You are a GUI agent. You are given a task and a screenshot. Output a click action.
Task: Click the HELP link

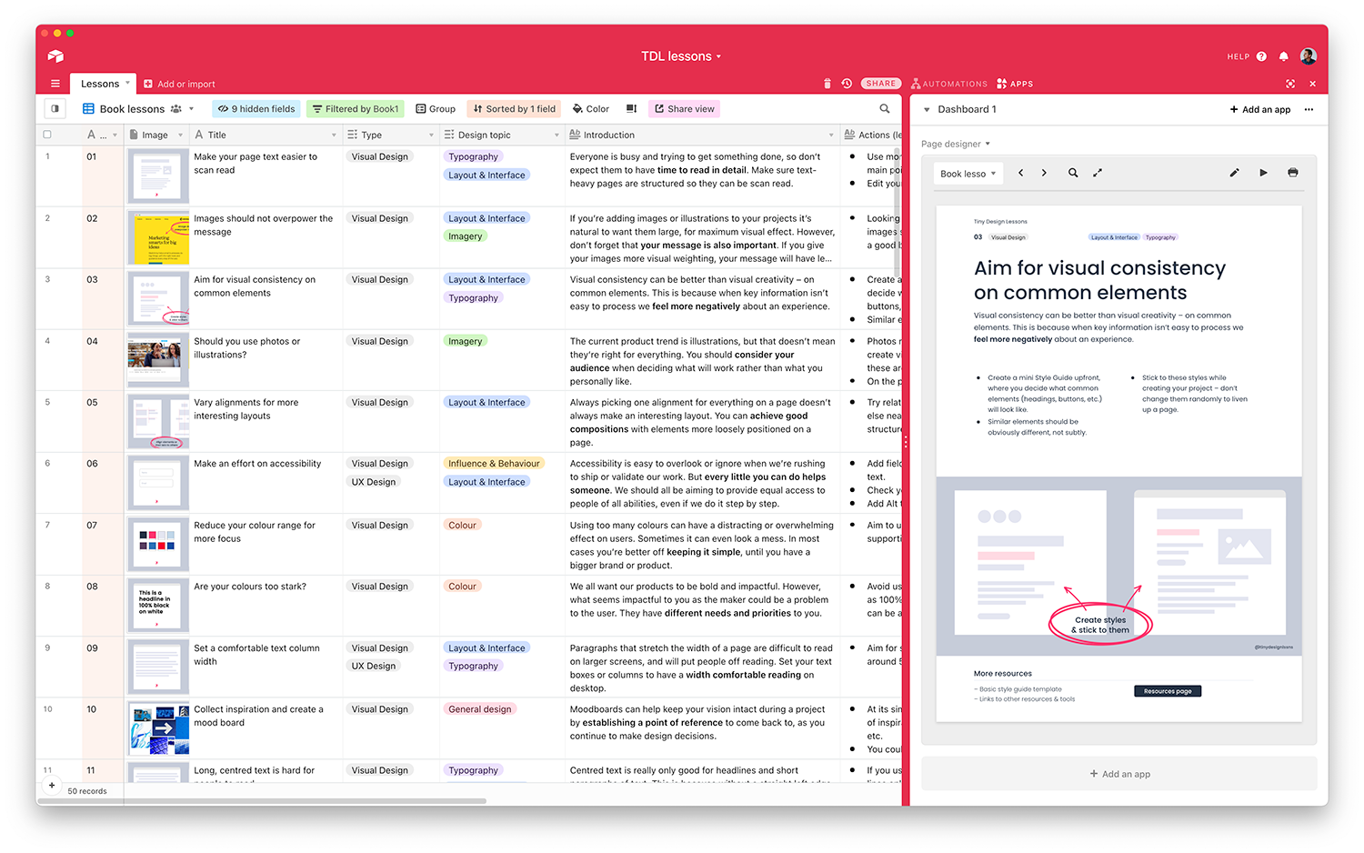click(1239, 56)
